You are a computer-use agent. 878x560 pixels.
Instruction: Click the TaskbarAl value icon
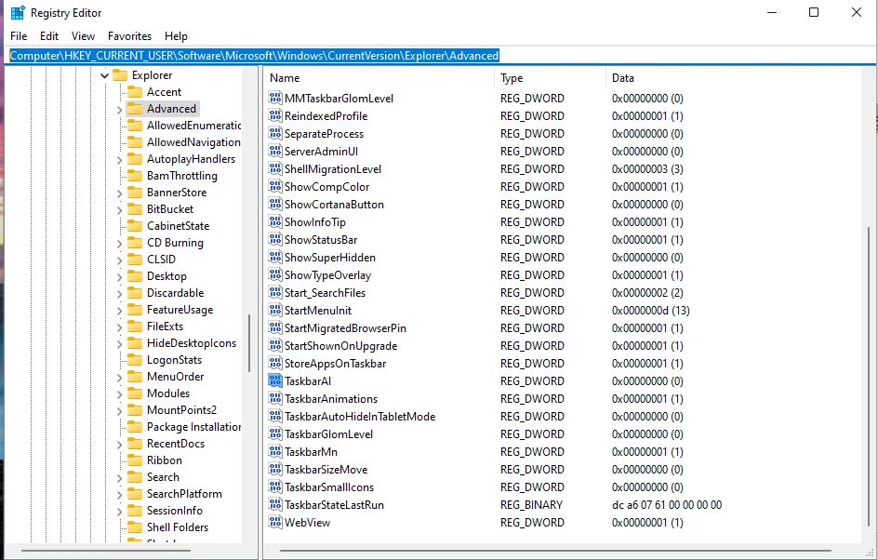tap(275, 380)
